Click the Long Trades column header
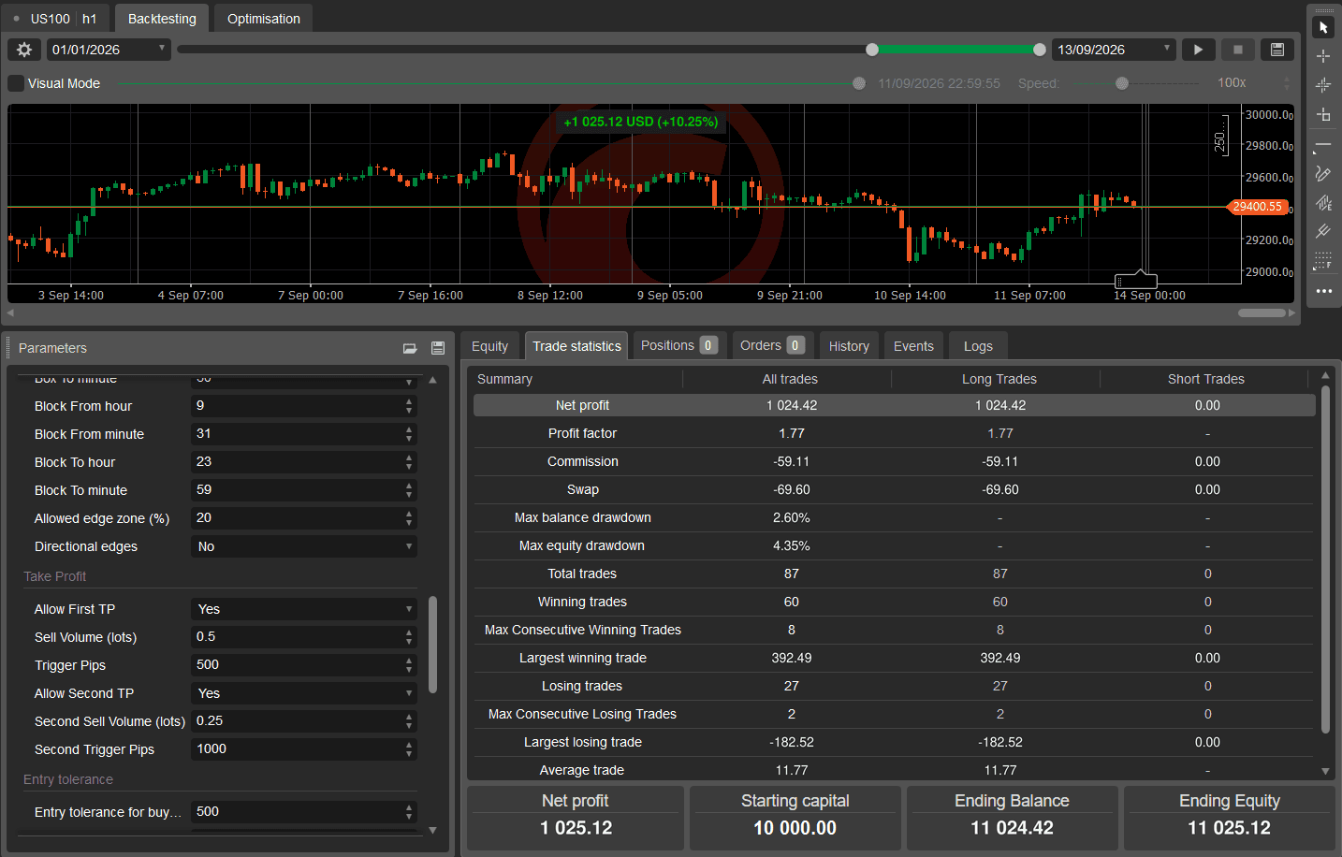Screen dimensions: 1342x857 click(999, 379)
